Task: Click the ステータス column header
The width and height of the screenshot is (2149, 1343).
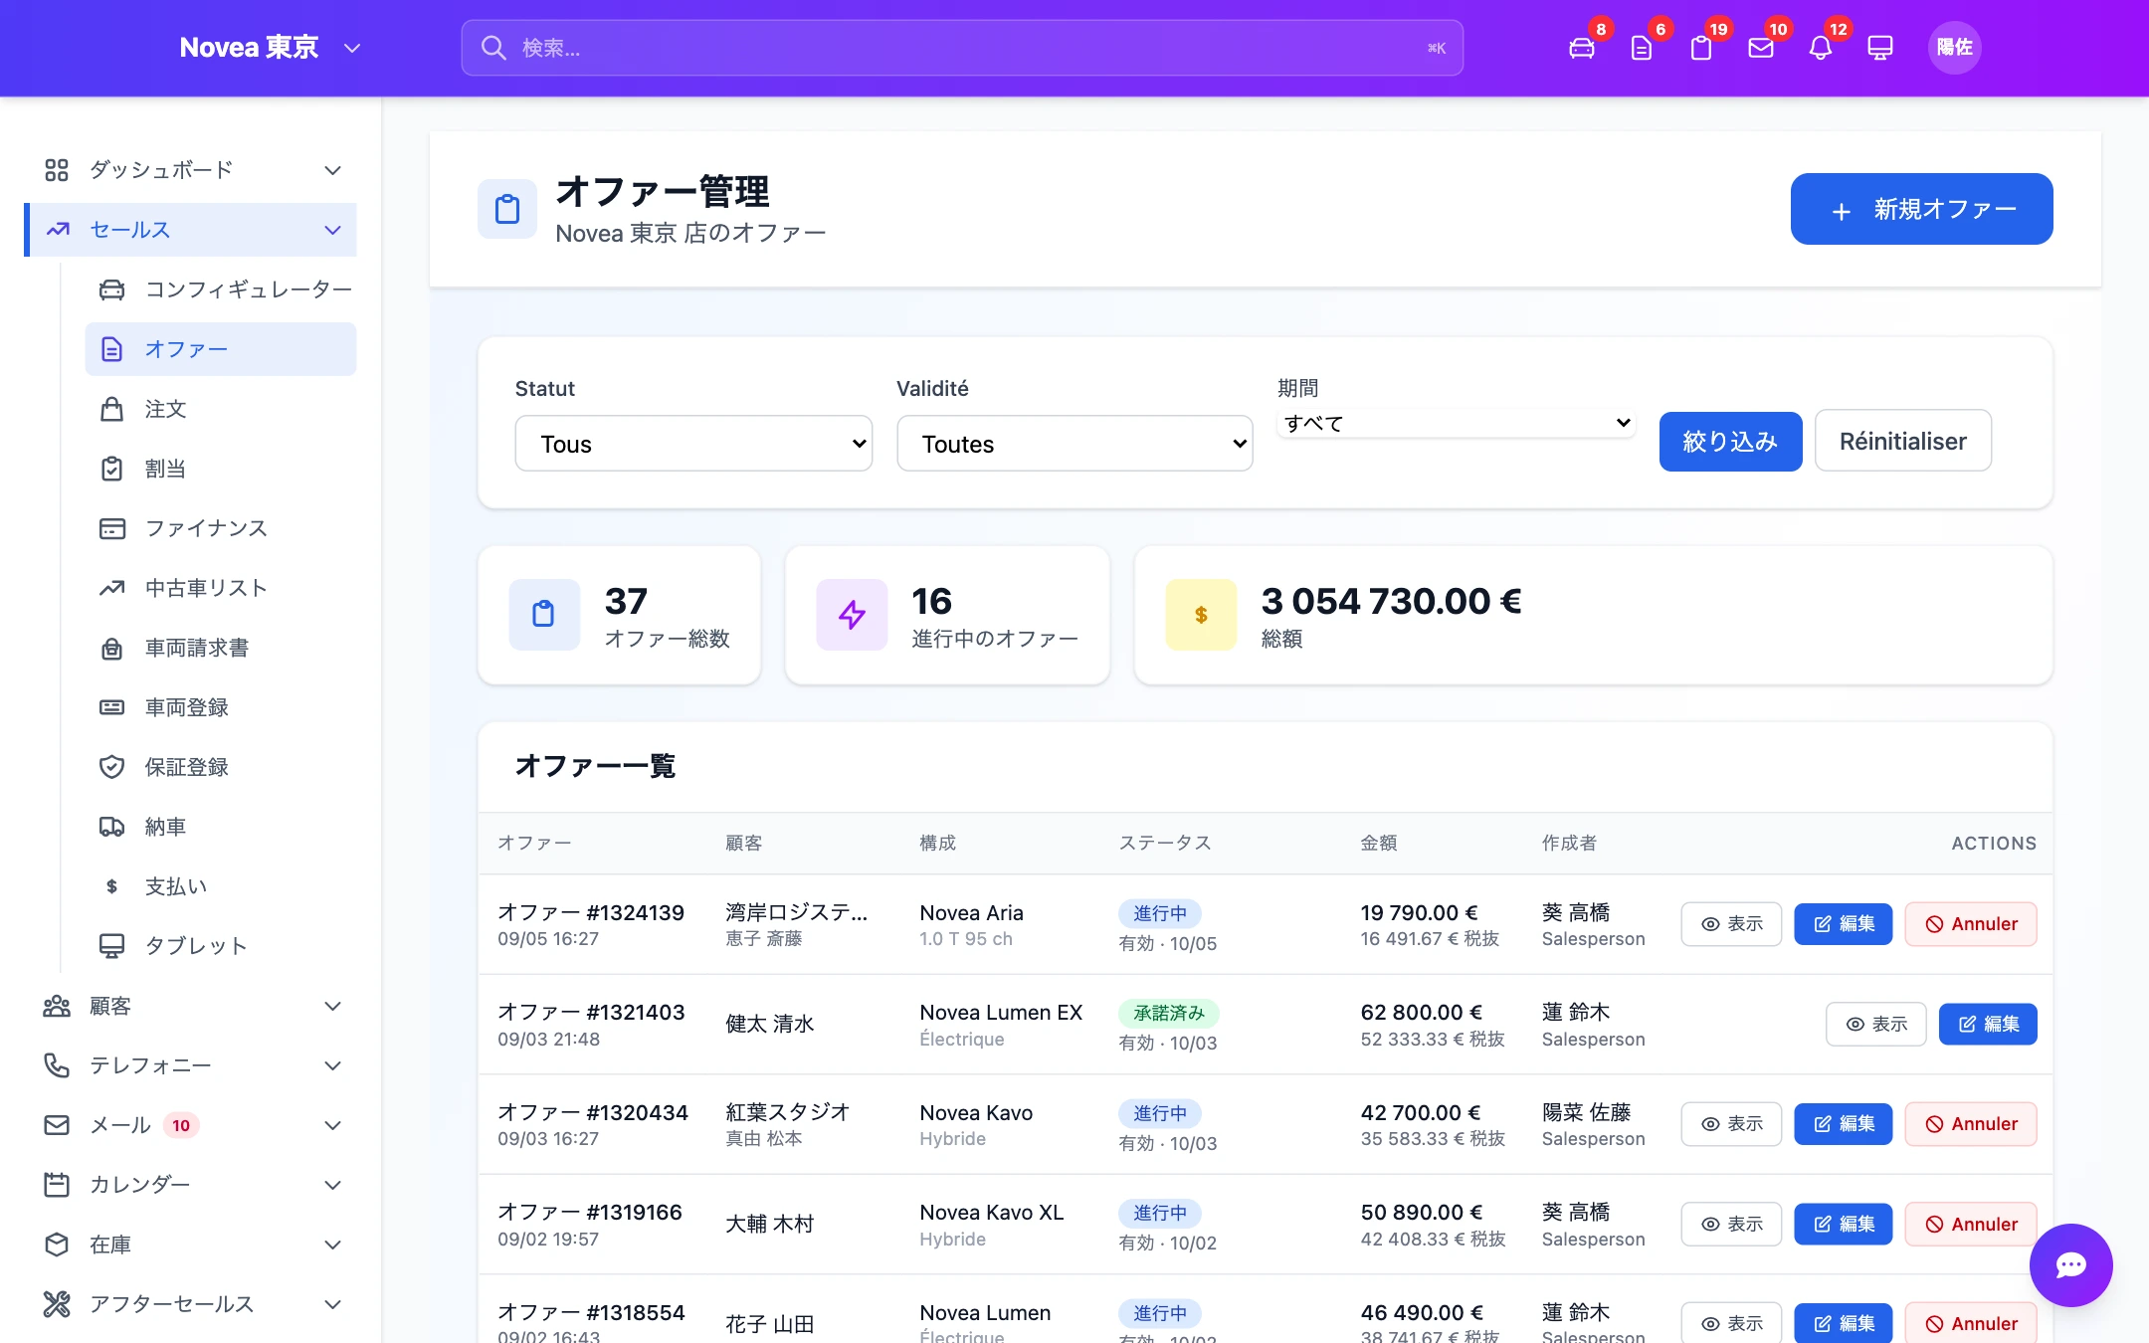Action: point(1165,843)
